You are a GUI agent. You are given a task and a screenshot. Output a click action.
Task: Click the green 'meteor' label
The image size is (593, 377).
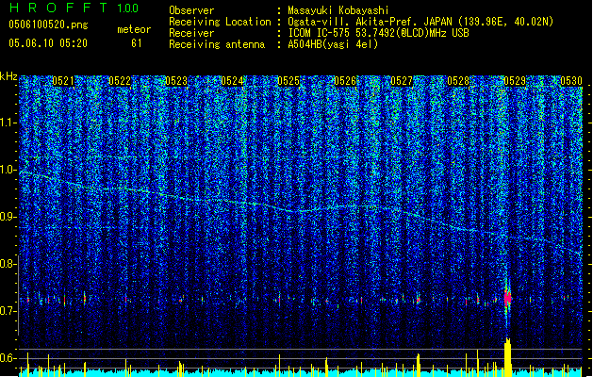coord(134,29)
